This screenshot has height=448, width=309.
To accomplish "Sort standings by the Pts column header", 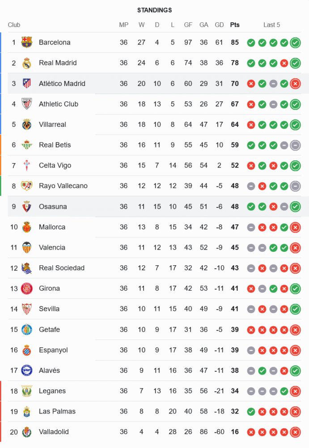I will click(x=235, y=25).
